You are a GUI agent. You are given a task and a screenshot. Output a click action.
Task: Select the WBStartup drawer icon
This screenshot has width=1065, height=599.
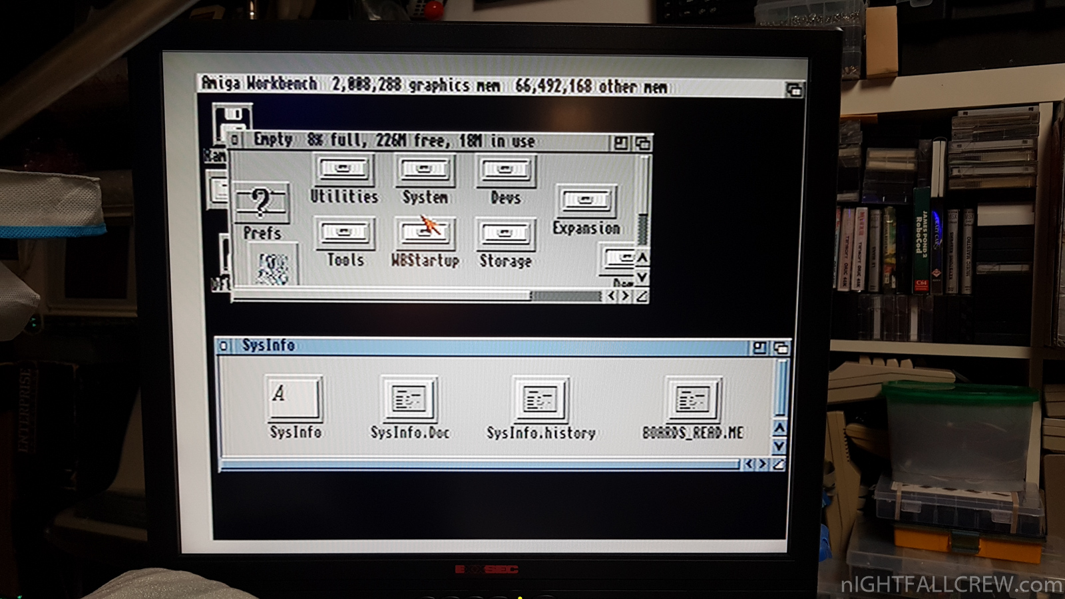(x=425, y=234)
